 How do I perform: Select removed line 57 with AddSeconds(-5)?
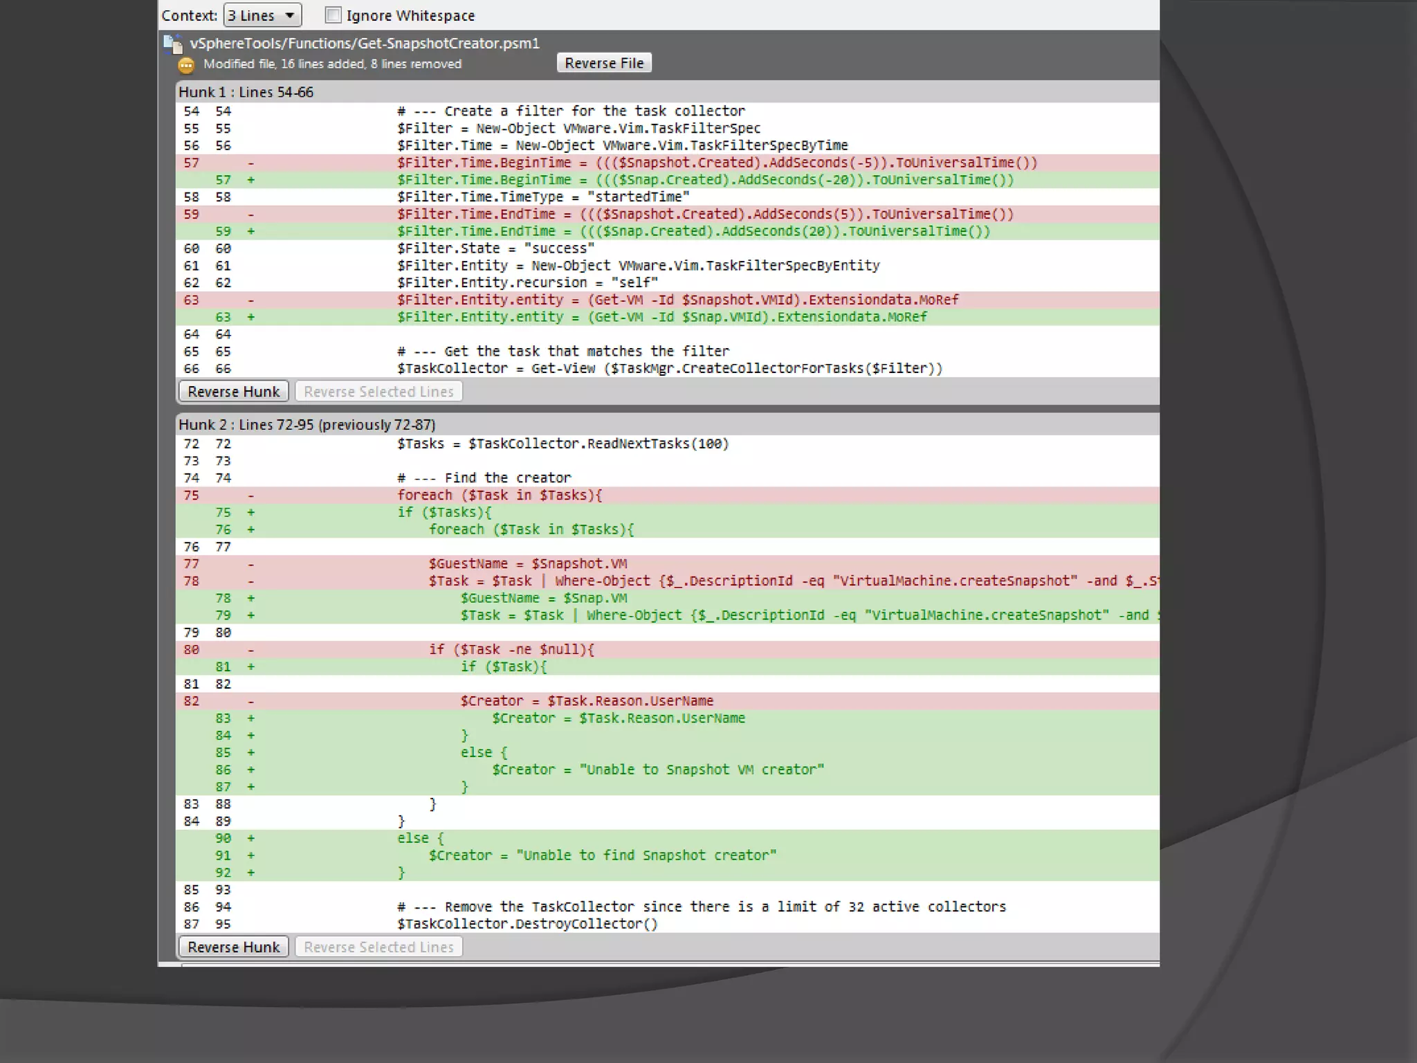point(717,163)
